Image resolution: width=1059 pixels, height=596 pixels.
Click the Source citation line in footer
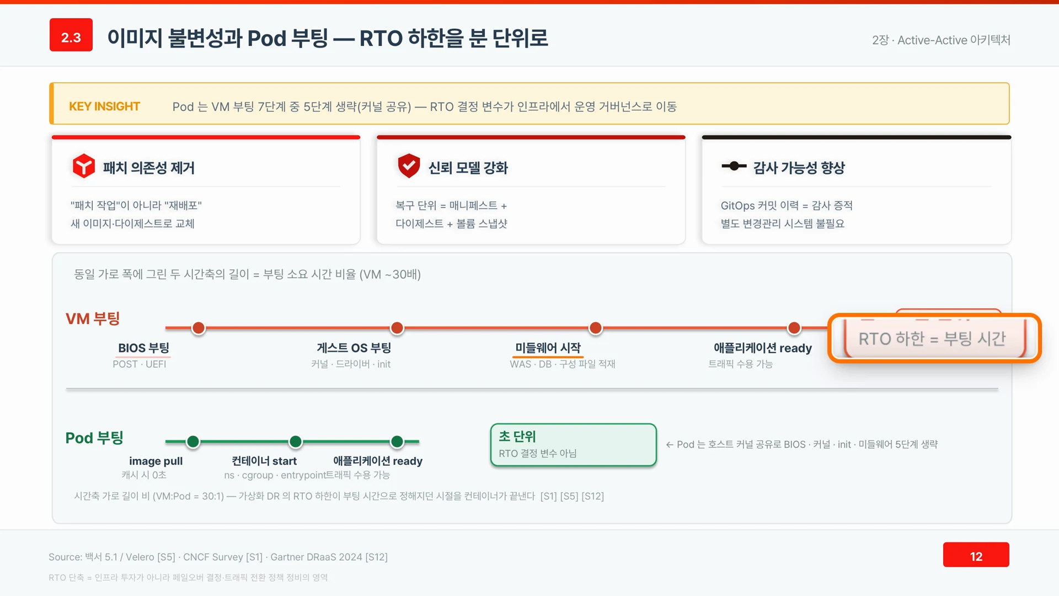click(x=218, y=557)
